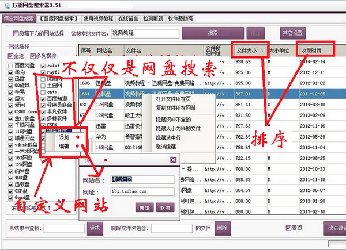Close the website edit dialog

pyautogui.click(x=173, y=160)
